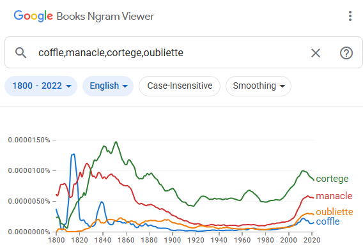
Task: Click the 1900 marker on the x-axis
Action: tap(173, 240)
